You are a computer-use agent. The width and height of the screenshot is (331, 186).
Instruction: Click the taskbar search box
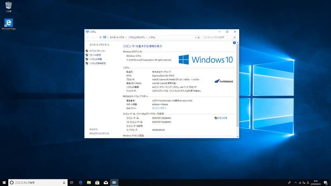point(38,182)
